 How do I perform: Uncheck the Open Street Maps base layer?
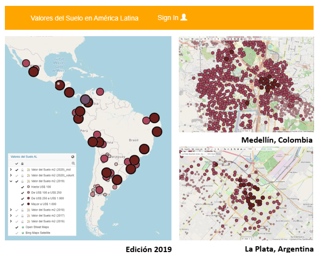17,227
